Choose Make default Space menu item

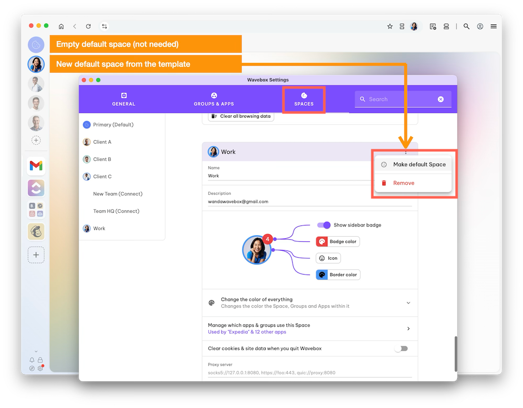click(413, 164)
